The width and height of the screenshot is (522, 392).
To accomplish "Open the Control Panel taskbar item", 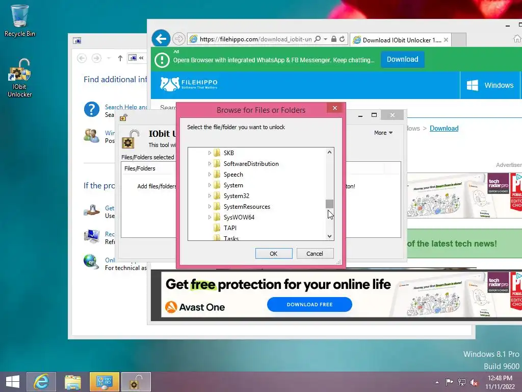I will (x=104, y=382).
